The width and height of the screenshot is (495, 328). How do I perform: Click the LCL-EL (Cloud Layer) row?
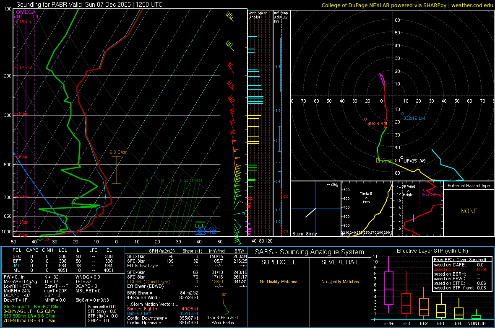pos(187,282)
